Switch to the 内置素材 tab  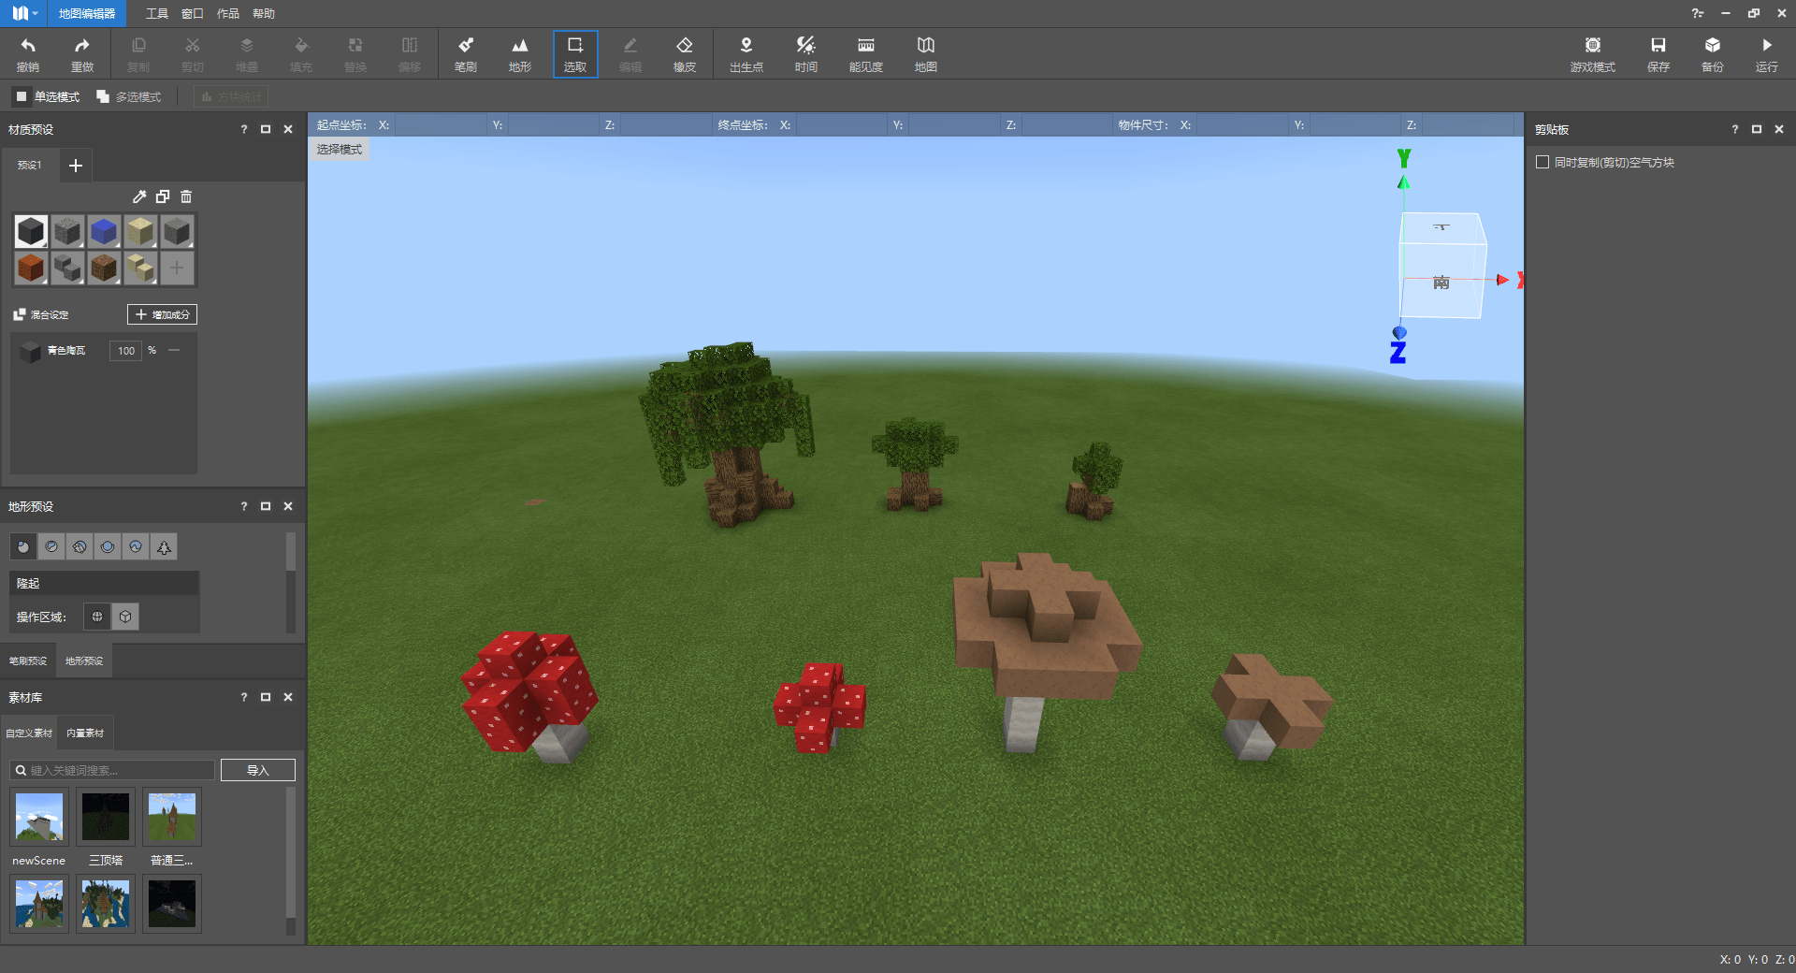[x=85, y=733]
